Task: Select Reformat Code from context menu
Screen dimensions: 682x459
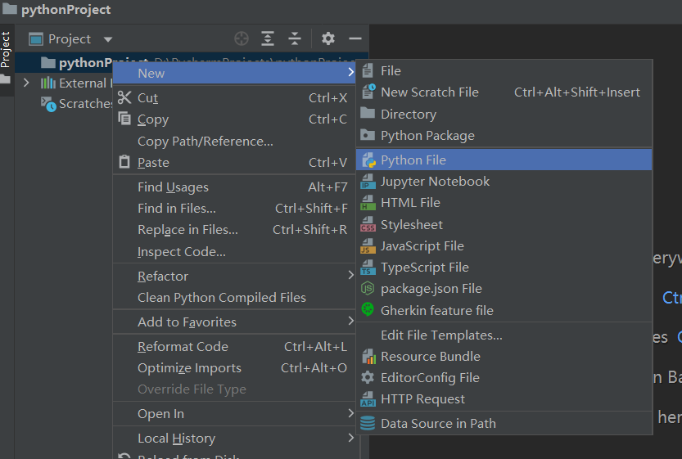Action: pos(183,347)
